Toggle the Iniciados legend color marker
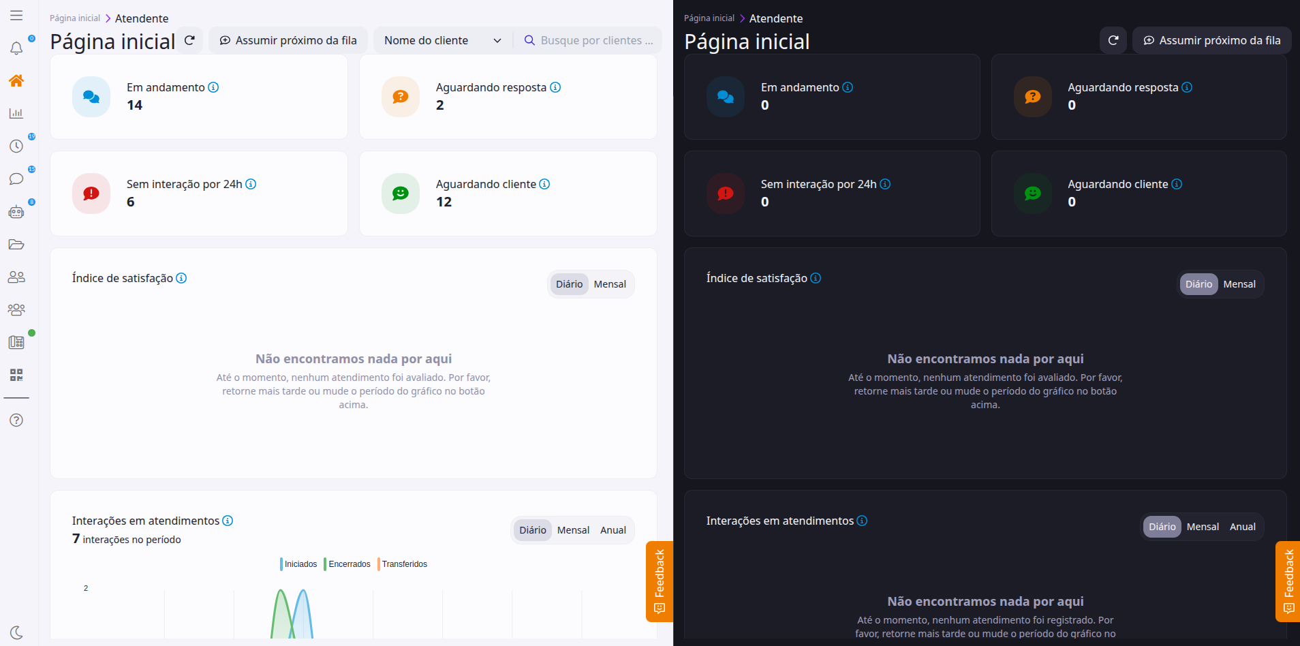Image resolution: width=1300 pixels, height=646 pixels. click(281, 564)
